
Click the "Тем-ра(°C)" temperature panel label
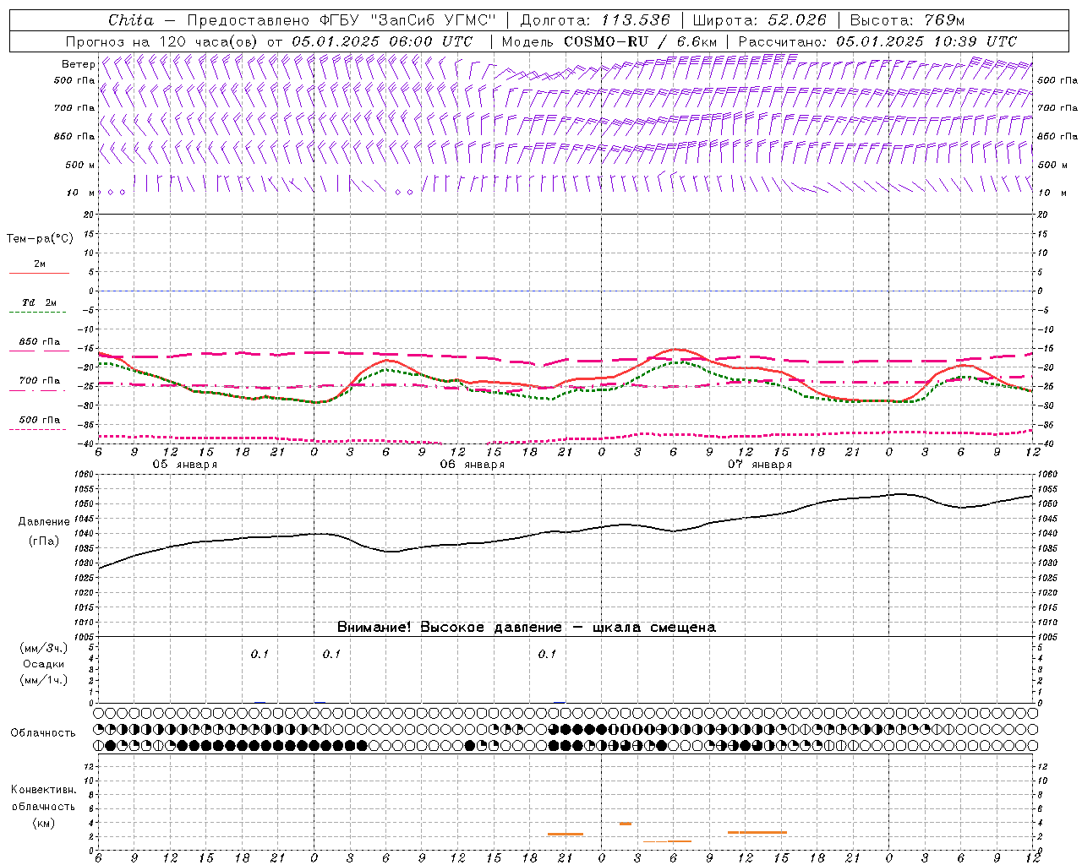(40, 239)
